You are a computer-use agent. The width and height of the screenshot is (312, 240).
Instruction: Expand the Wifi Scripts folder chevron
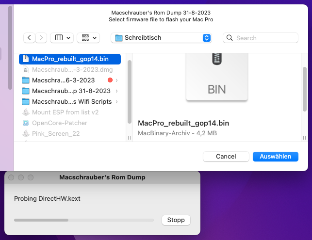[x=117, y=101]
